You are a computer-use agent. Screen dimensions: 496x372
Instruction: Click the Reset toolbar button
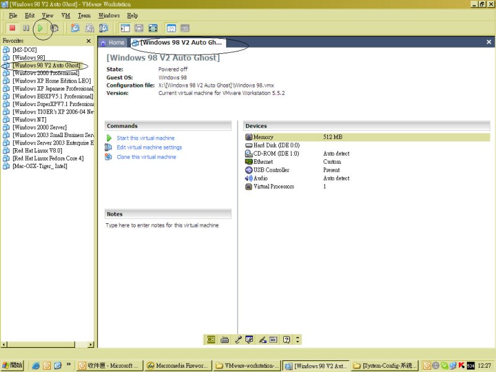[55, 28]
